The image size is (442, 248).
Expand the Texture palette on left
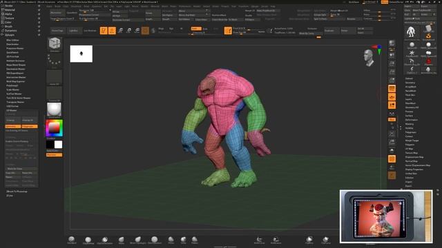(x=9, y=18)
